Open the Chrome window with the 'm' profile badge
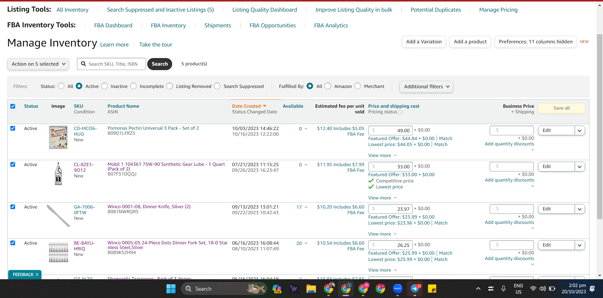The width and height of the screenshot is (603, 298). [363, 289]
